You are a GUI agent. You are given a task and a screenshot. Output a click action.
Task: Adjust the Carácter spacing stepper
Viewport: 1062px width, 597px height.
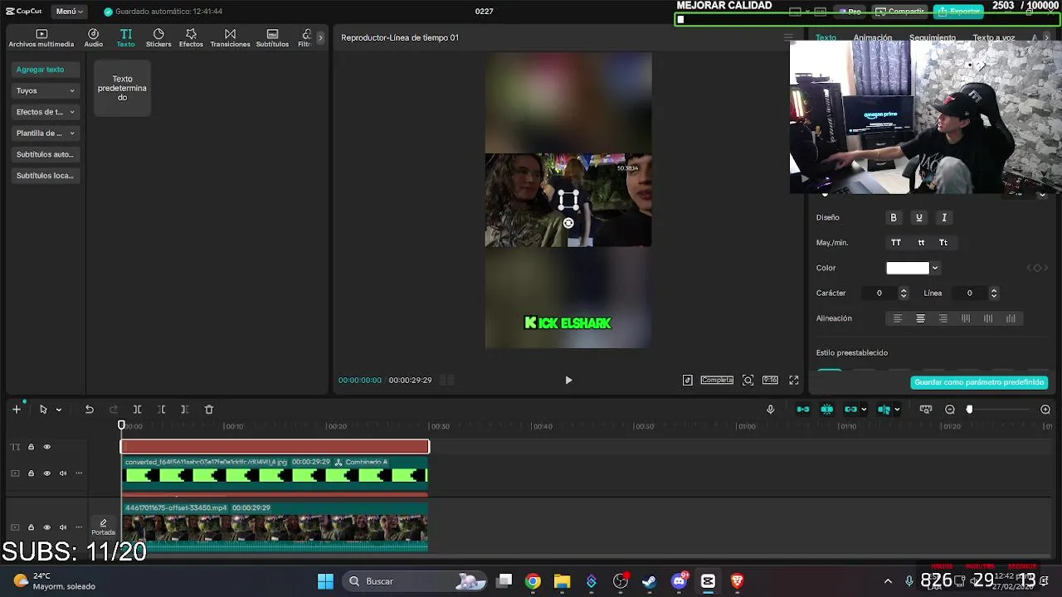tap(904, 293)
